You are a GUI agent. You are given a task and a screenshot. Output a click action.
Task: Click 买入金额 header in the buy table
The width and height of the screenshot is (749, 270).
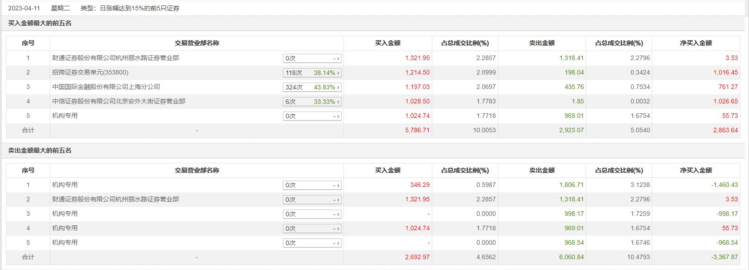coord(387,43)
